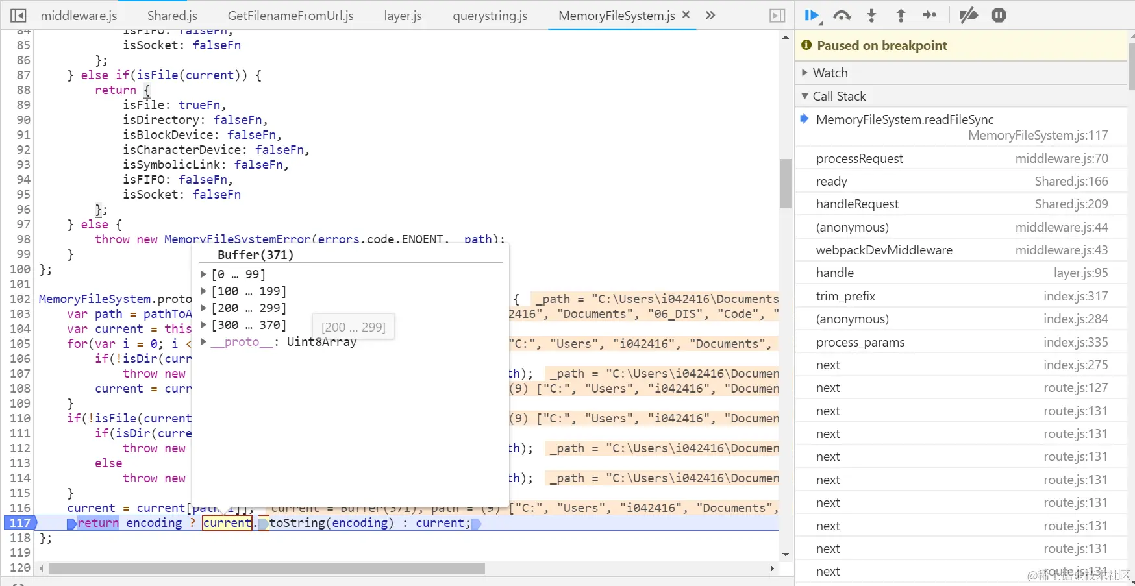Click the editor scroll-down arrow
The width and height of the screenshot is (1135, 586).
point(786,554)
